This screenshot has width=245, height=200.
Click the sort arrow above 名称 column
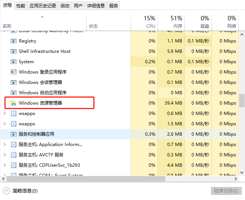coord(42,17)
